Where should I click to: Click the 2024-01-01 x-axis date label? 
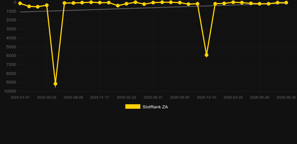click(20, 97)
